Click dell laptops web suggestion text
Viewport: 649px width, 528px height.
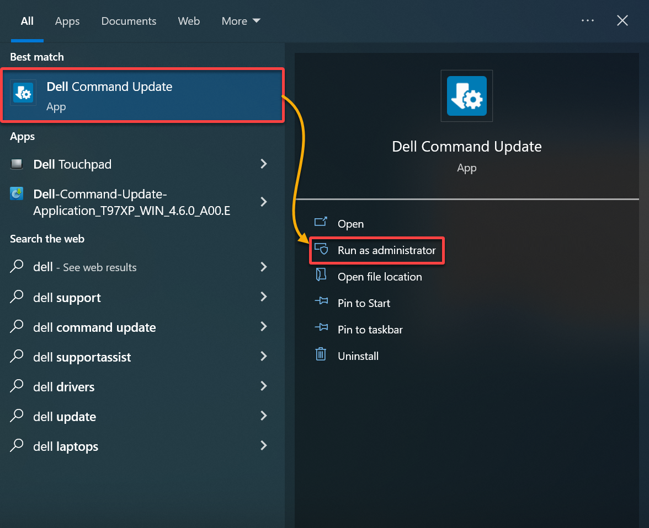click(65, 446)
